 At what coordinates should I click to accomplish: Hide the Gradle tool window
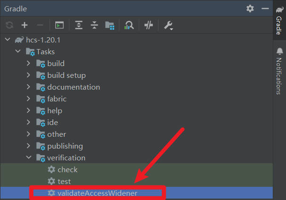(x=265, y=8)
